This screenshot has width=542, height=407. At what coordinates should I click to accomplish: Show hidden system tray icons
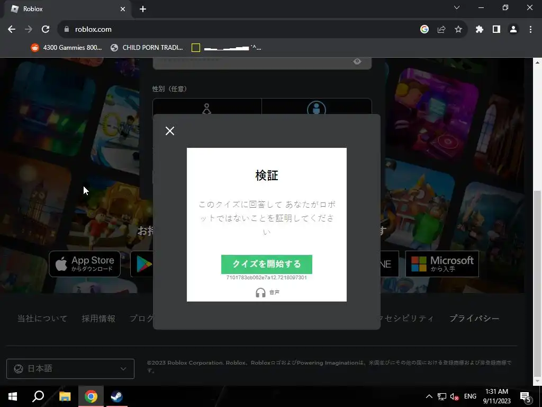pyautogui.click(x=429, y=396)
